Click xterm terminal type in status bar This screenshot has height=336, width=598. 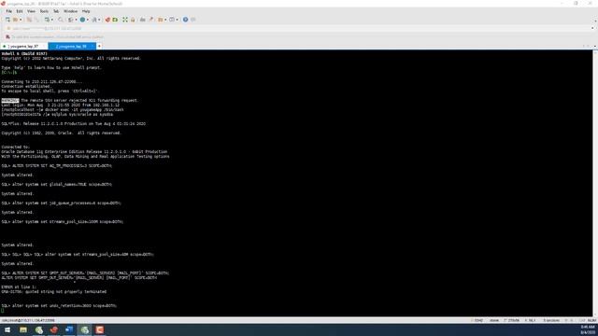point(494,321)
